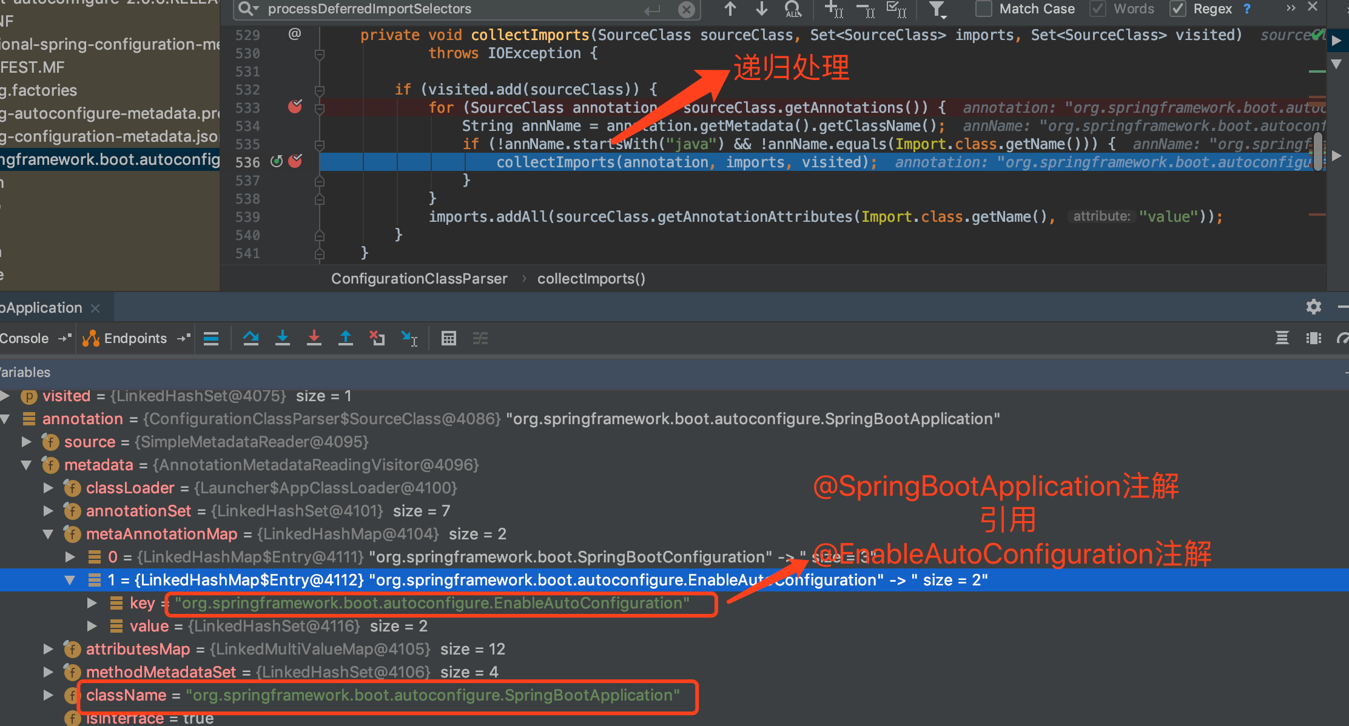Expand the visited variable node
Screen dimensions: 1349x726
point(5,396)
